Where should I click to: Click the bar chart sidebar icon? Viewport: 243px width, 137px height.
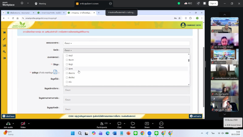[x=4, y=45]
